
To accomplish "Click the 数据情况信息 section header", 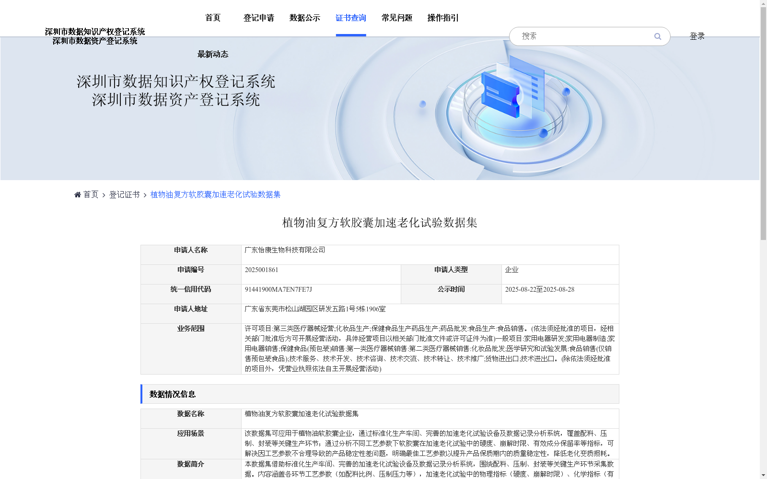I will click(x=380, y=394).
